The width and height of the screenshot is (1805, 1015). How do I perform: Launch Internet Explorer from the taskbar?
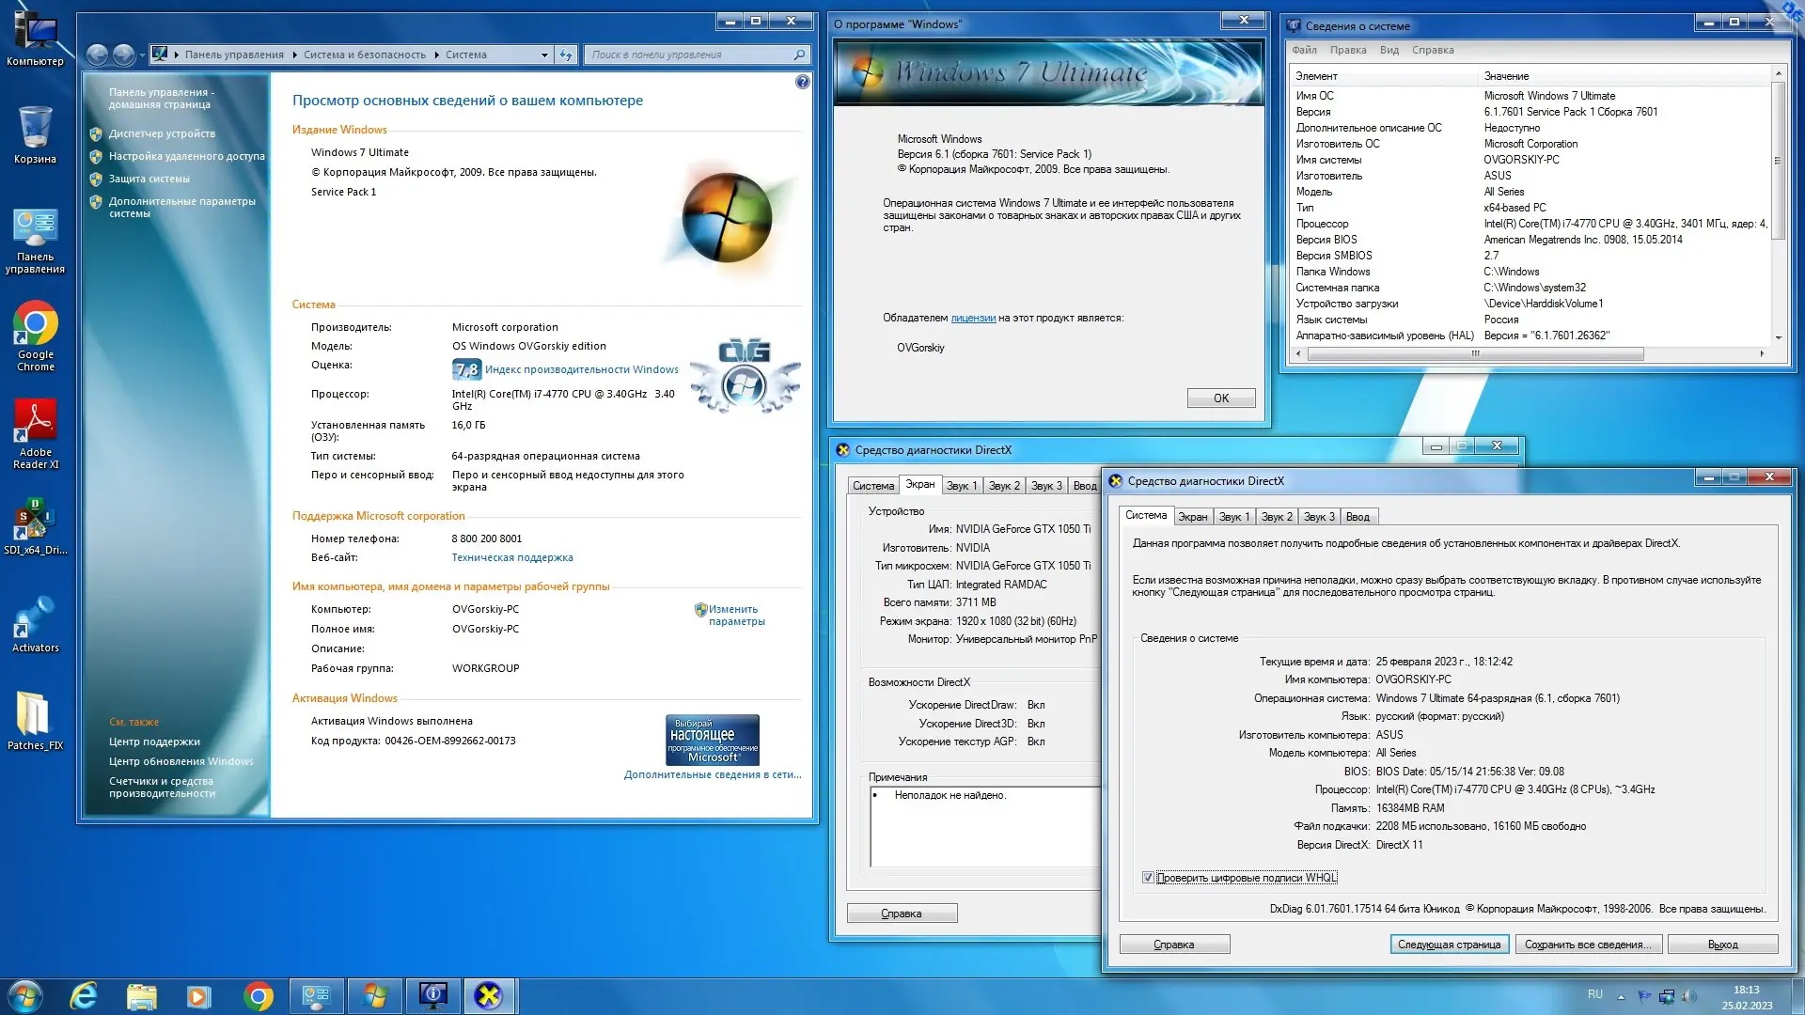pos(85,995)
